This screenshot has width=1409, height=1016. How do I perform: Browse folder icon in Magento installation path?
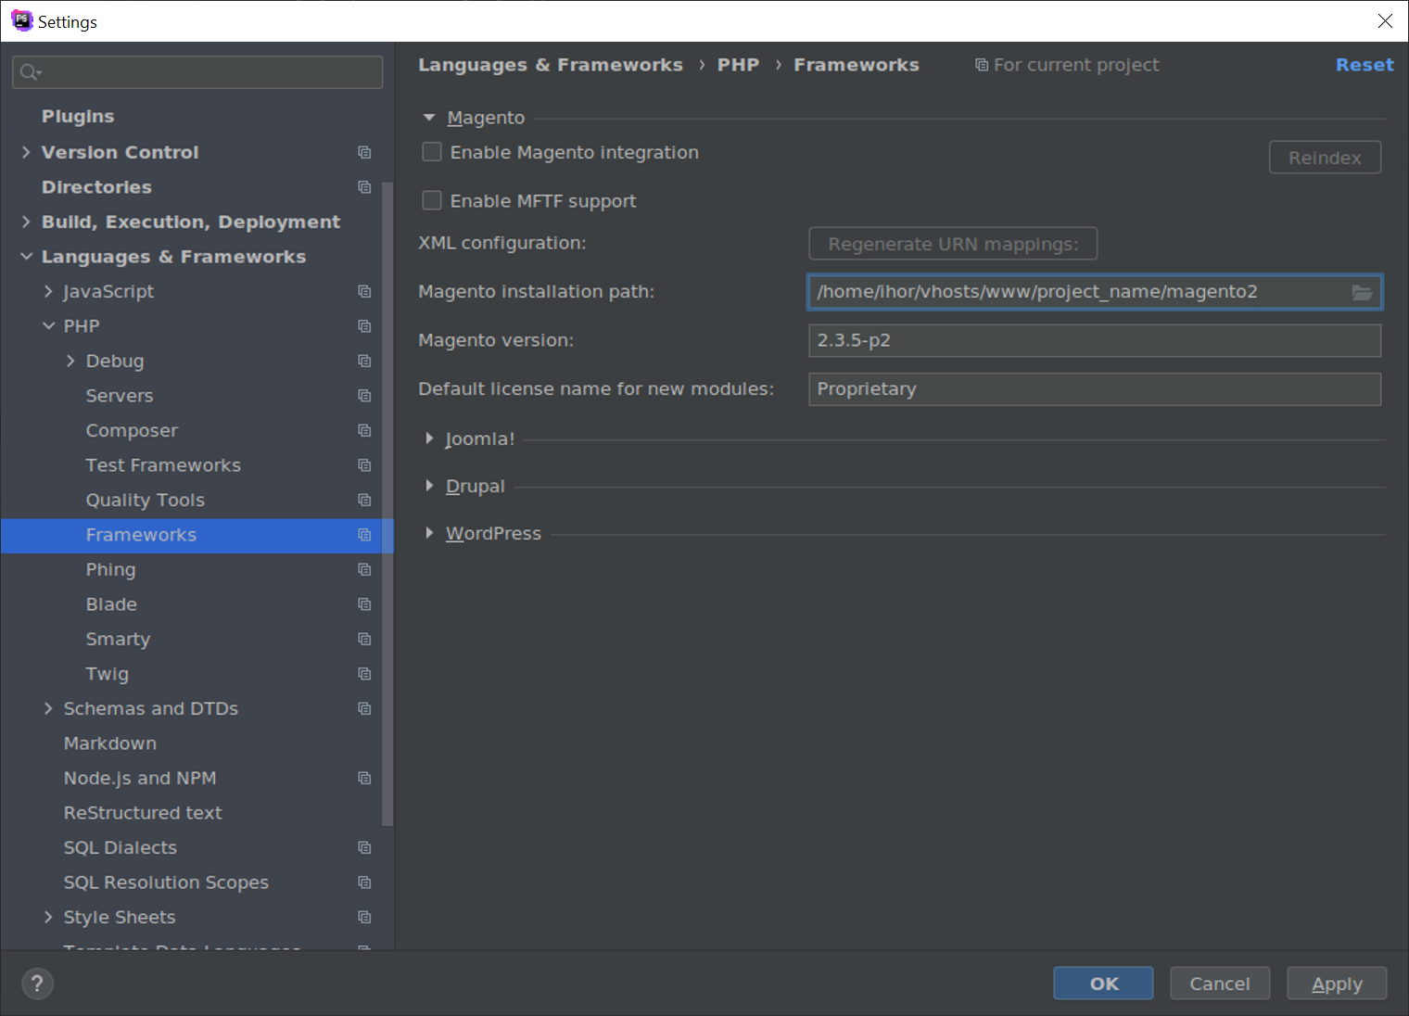pos(1362,292)
